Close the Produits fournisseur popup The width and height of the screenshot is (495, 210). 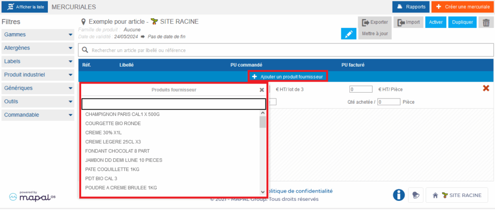click(x=262, y=90)
